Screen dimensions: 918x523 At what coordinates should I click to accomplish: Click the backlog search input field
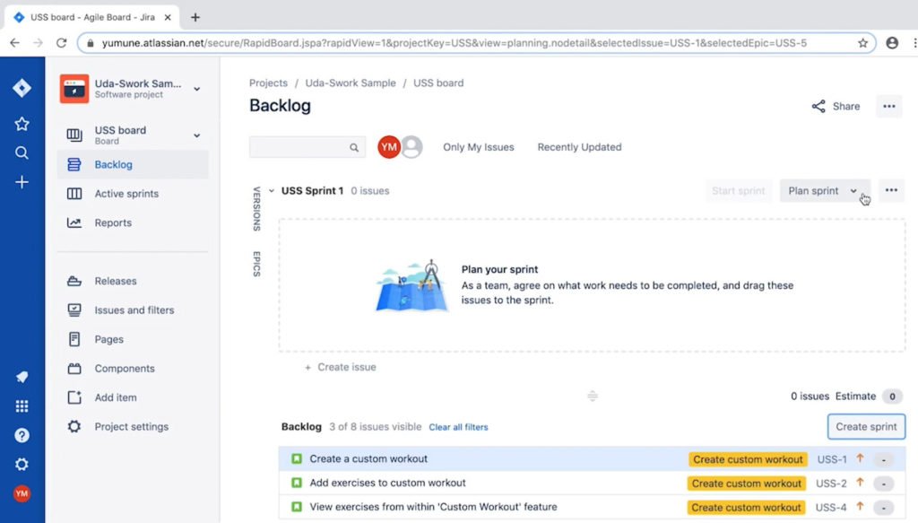point(307,147)
